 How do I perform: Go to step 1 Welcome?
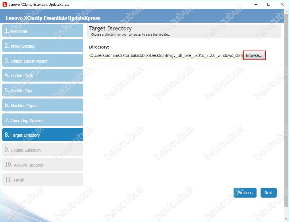click(x=43, y=31)
